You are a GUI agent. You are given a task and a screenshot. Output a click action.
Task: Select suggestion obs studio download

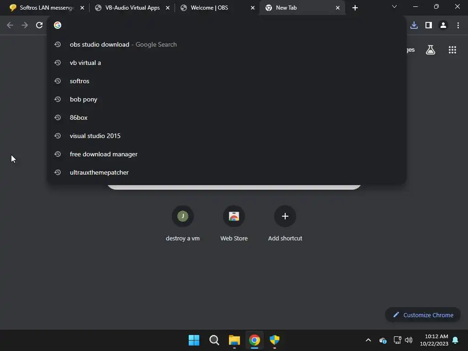click(x=227, y=44)
